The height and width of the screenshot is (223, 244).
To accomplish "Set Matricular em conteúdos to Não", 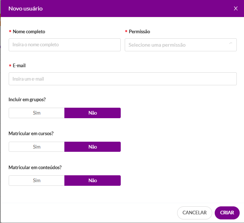I will click(93, 180).
